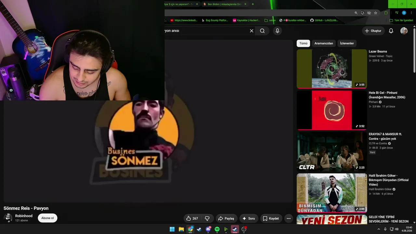Viewport: 416px width, 234px height.
Task: Select the 'Aramanızdan' filter chip
Action: click(x=324, y=43)
